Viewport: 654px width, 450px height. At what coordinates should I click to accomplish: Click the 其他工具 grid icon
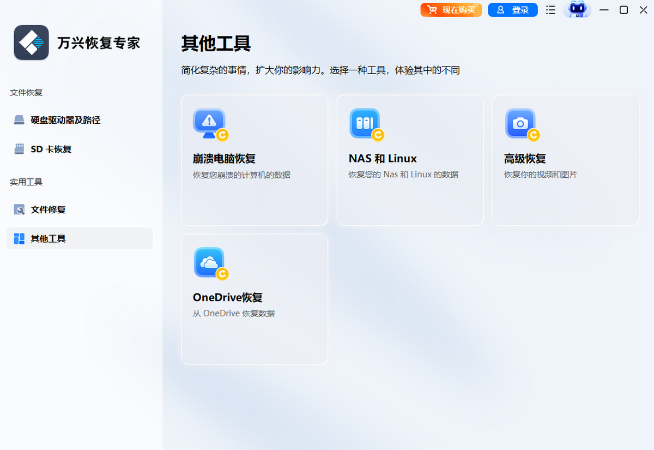[x=19, y=238]
